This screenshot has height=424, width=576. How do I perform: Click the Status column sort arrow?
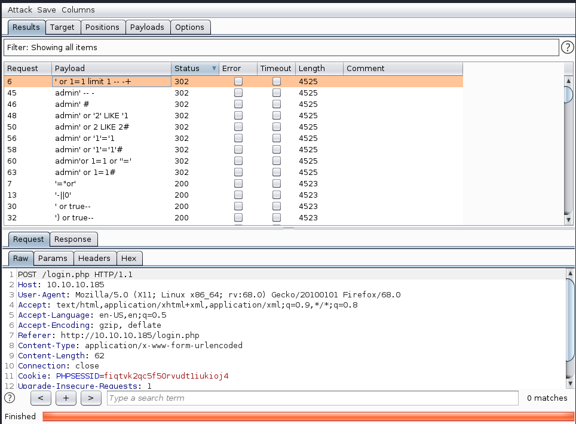tap(214, 68)
